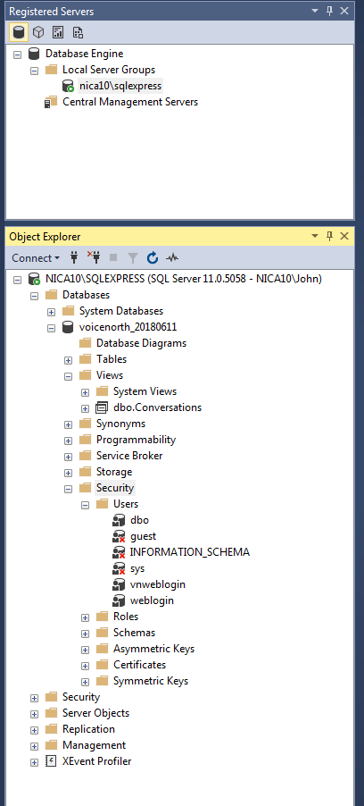Click sys user icon
This screenshot has height=806, width=364.
click(x=119, y=568)
